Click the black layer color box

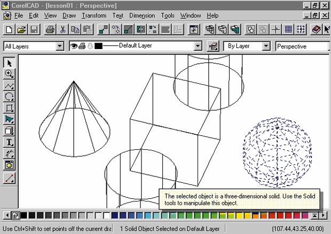pos(98,46)
